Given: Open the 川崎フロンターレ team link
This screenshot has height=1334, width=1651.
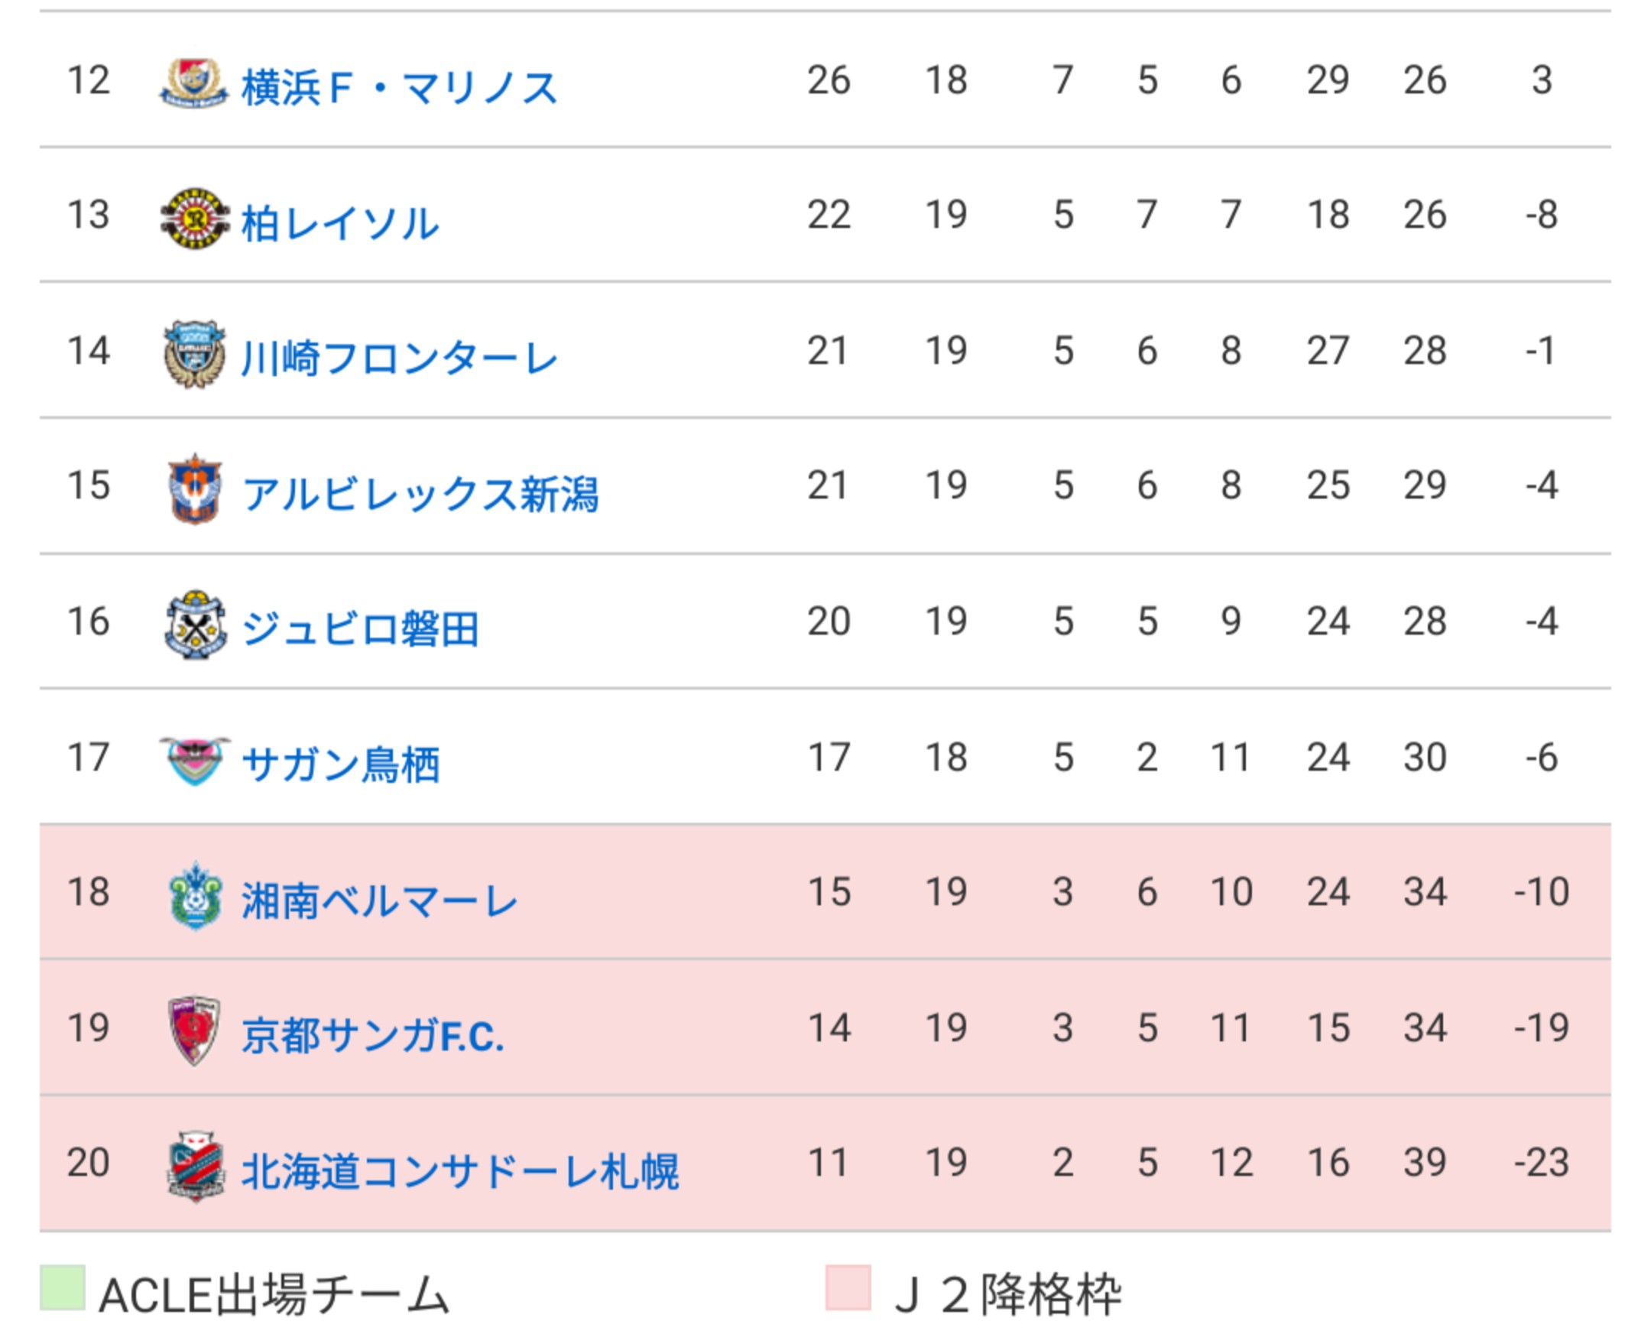Looking at the screenshot, I should [x=399, y=359].
